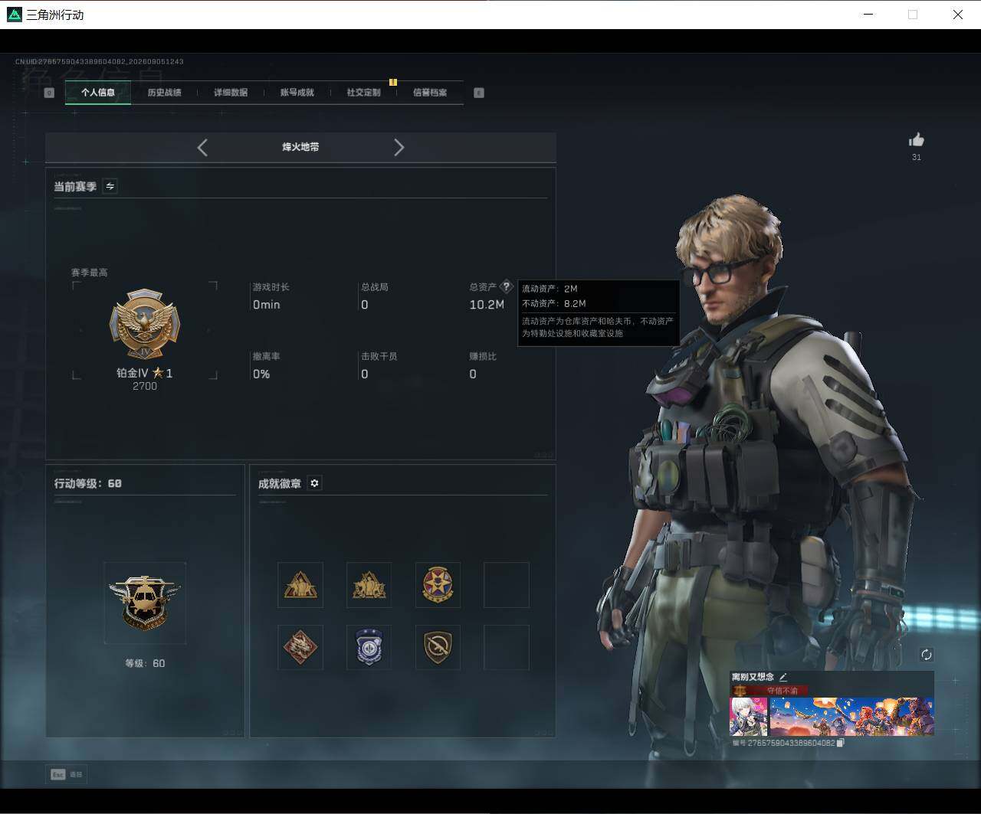Viewport: 981px width, 814px height.
Task: Click the rotate icon beside the character
Action: [x=927, y=654]
